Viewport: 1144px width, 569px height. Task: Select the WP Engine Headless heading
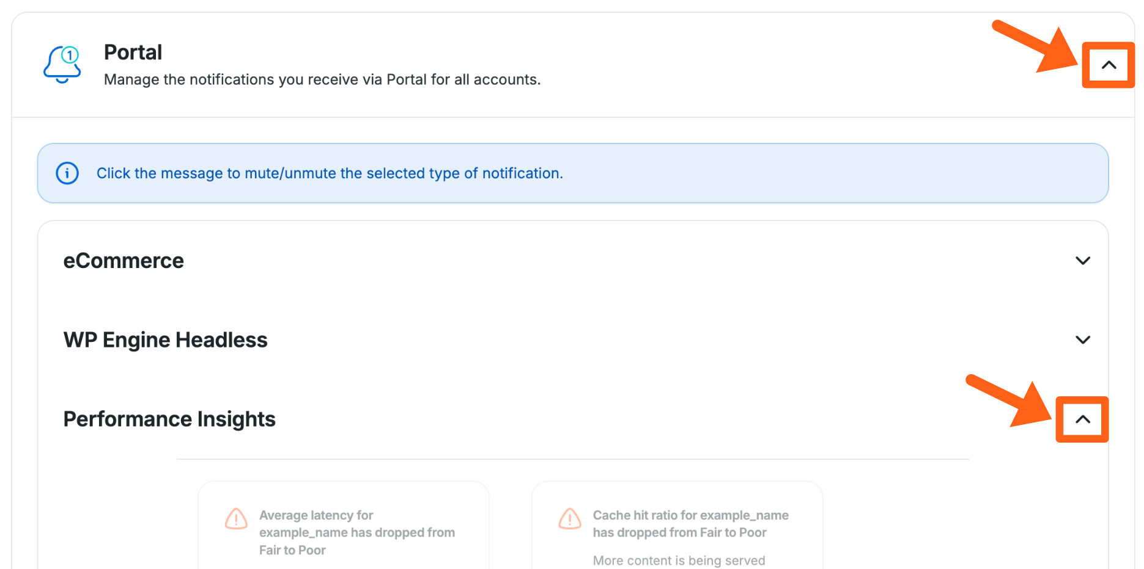click(x=165, y=340)
